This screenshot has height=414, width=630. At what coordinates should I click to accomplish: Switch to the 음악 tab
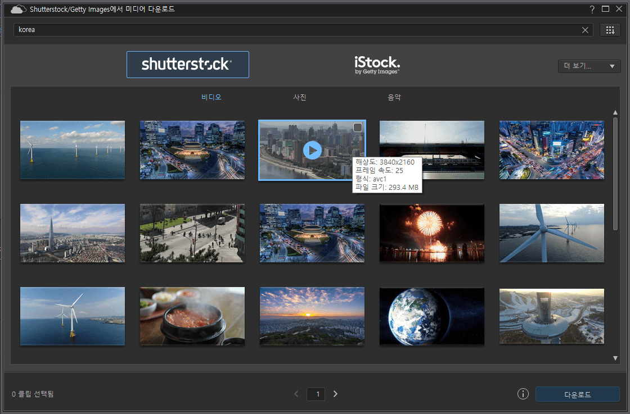pyautogui.click(x=394, y=97)
